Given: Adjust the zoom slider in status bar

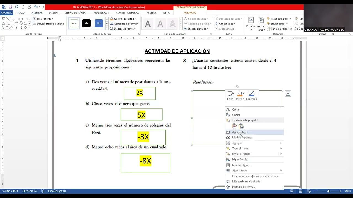Looking at the screenshot, I should click(x=328, y=191).
